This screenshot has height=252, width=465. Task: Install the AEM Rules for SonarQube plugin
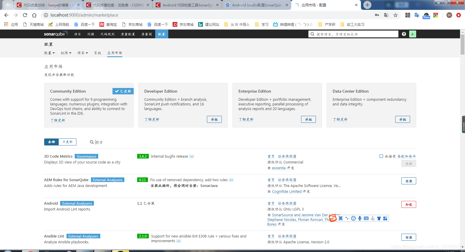[x=409, y=181]
